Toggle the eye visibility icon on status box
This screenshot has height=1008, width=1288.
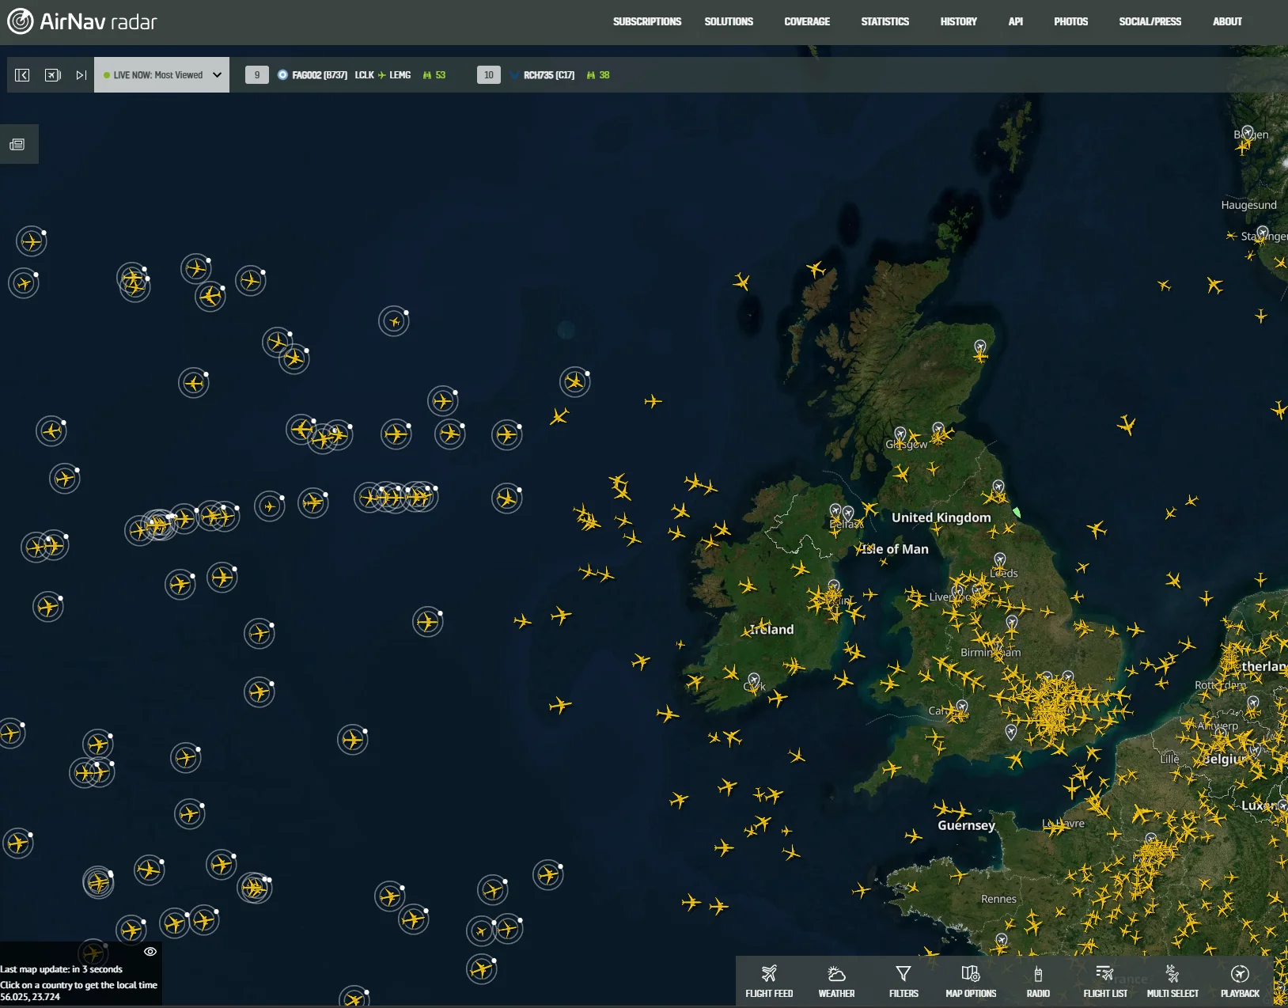click(150, 952)
